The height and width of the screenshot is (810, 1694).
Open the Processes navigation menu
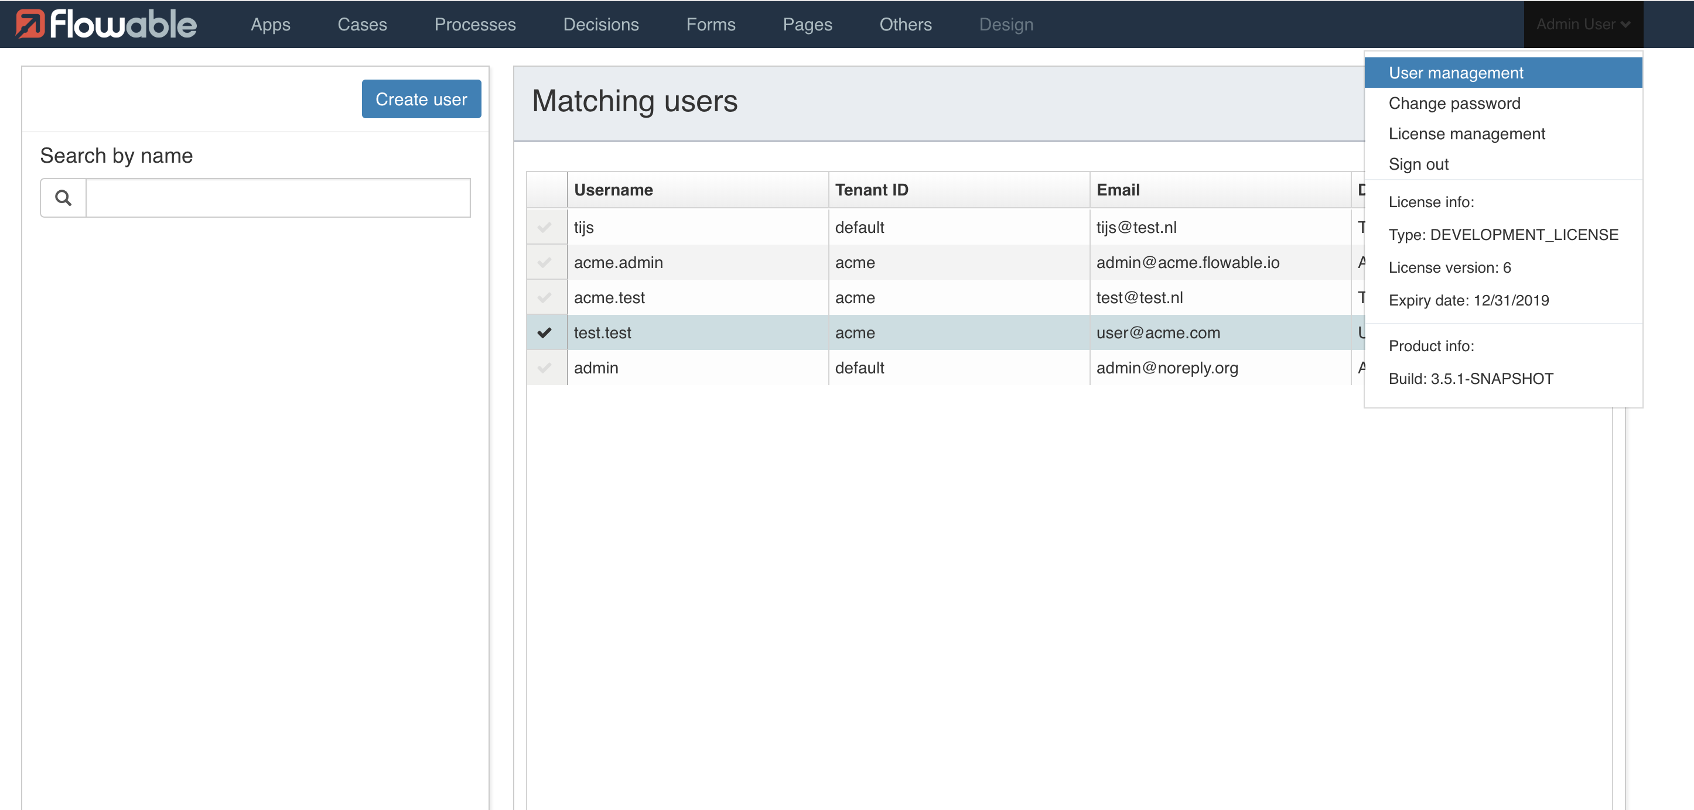pos(472,24)
